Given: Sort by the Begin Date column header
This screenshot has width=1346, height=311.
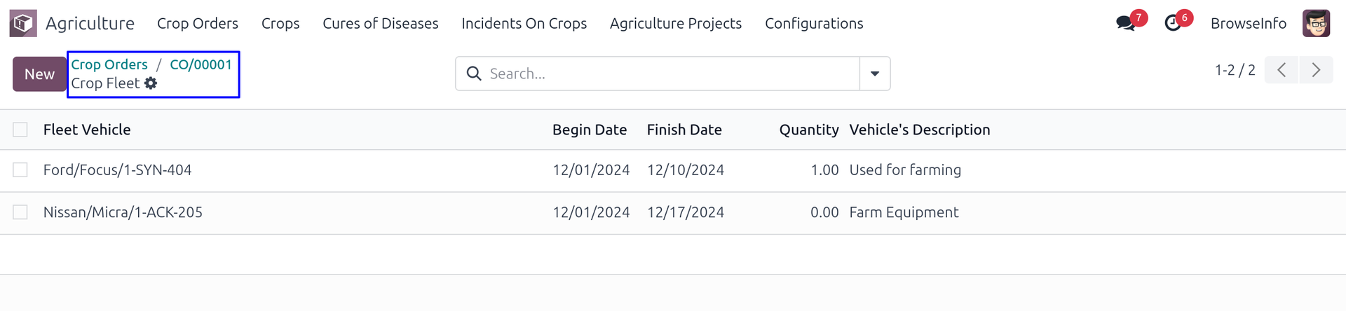Looking at the screenshot, I should point(589,130).
